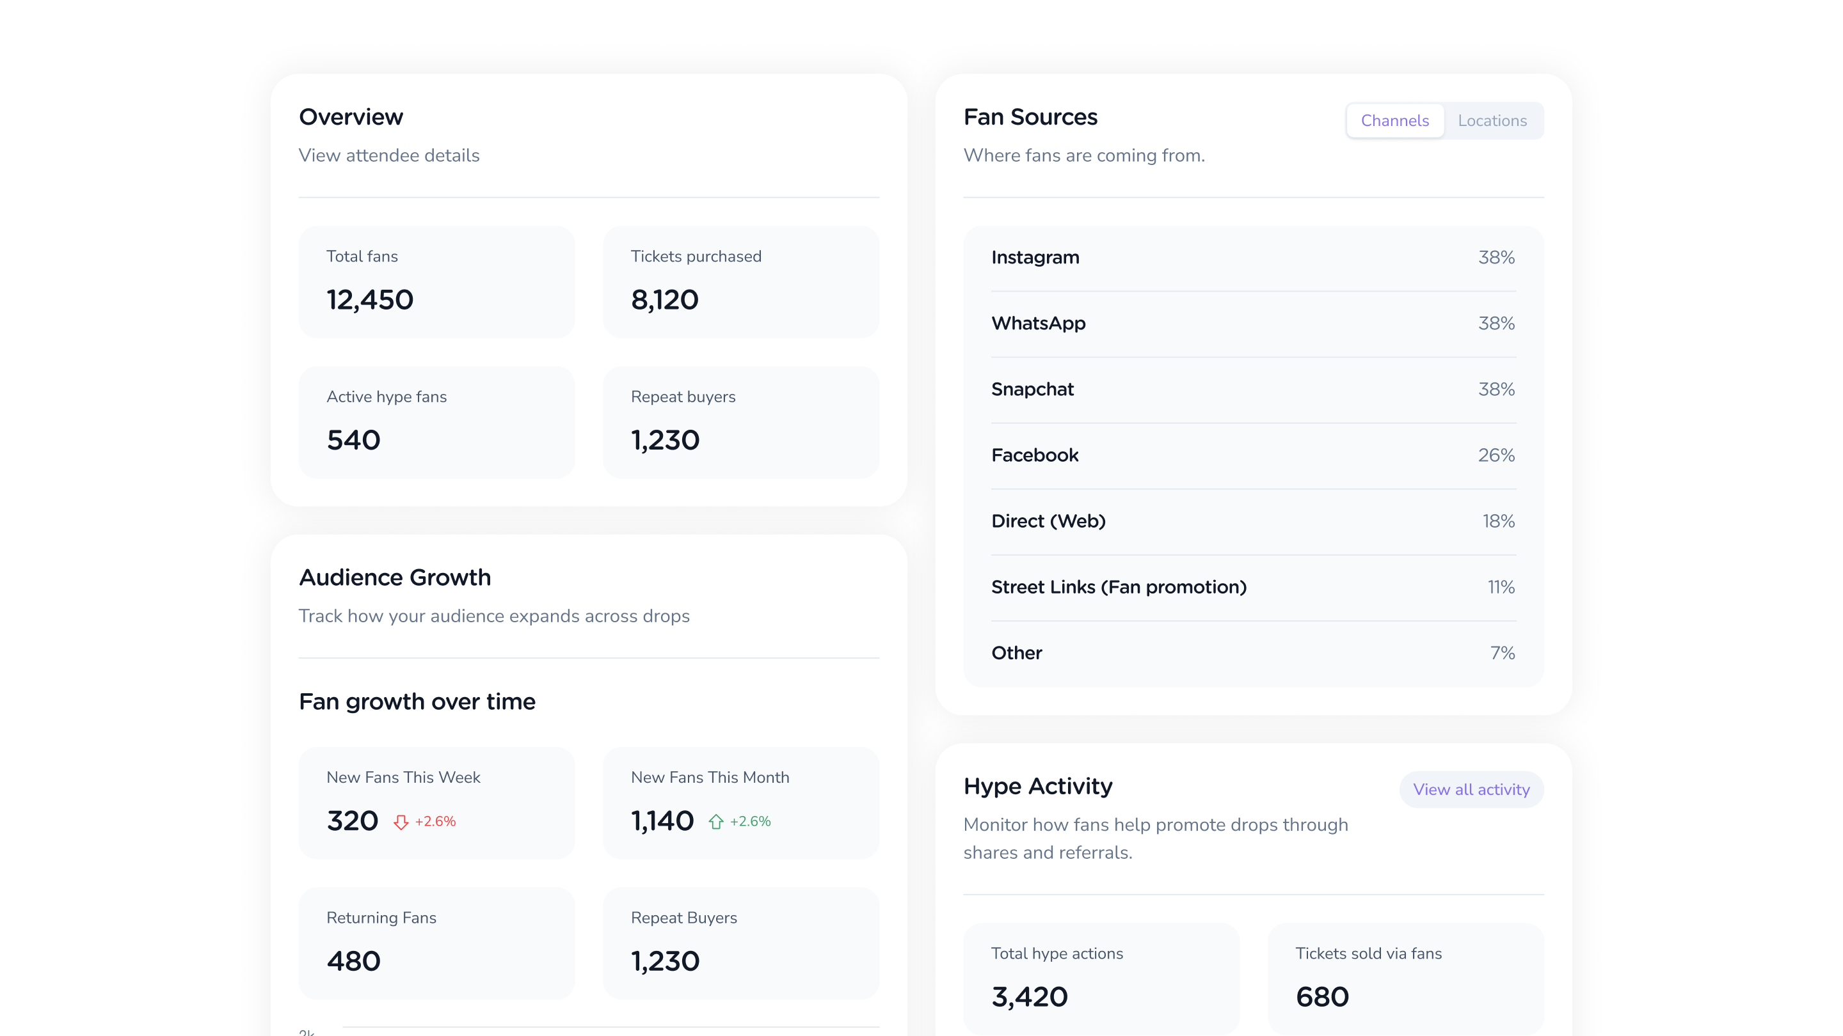
Task: Click the Facebook row label
Action: tap(1035, 455)
